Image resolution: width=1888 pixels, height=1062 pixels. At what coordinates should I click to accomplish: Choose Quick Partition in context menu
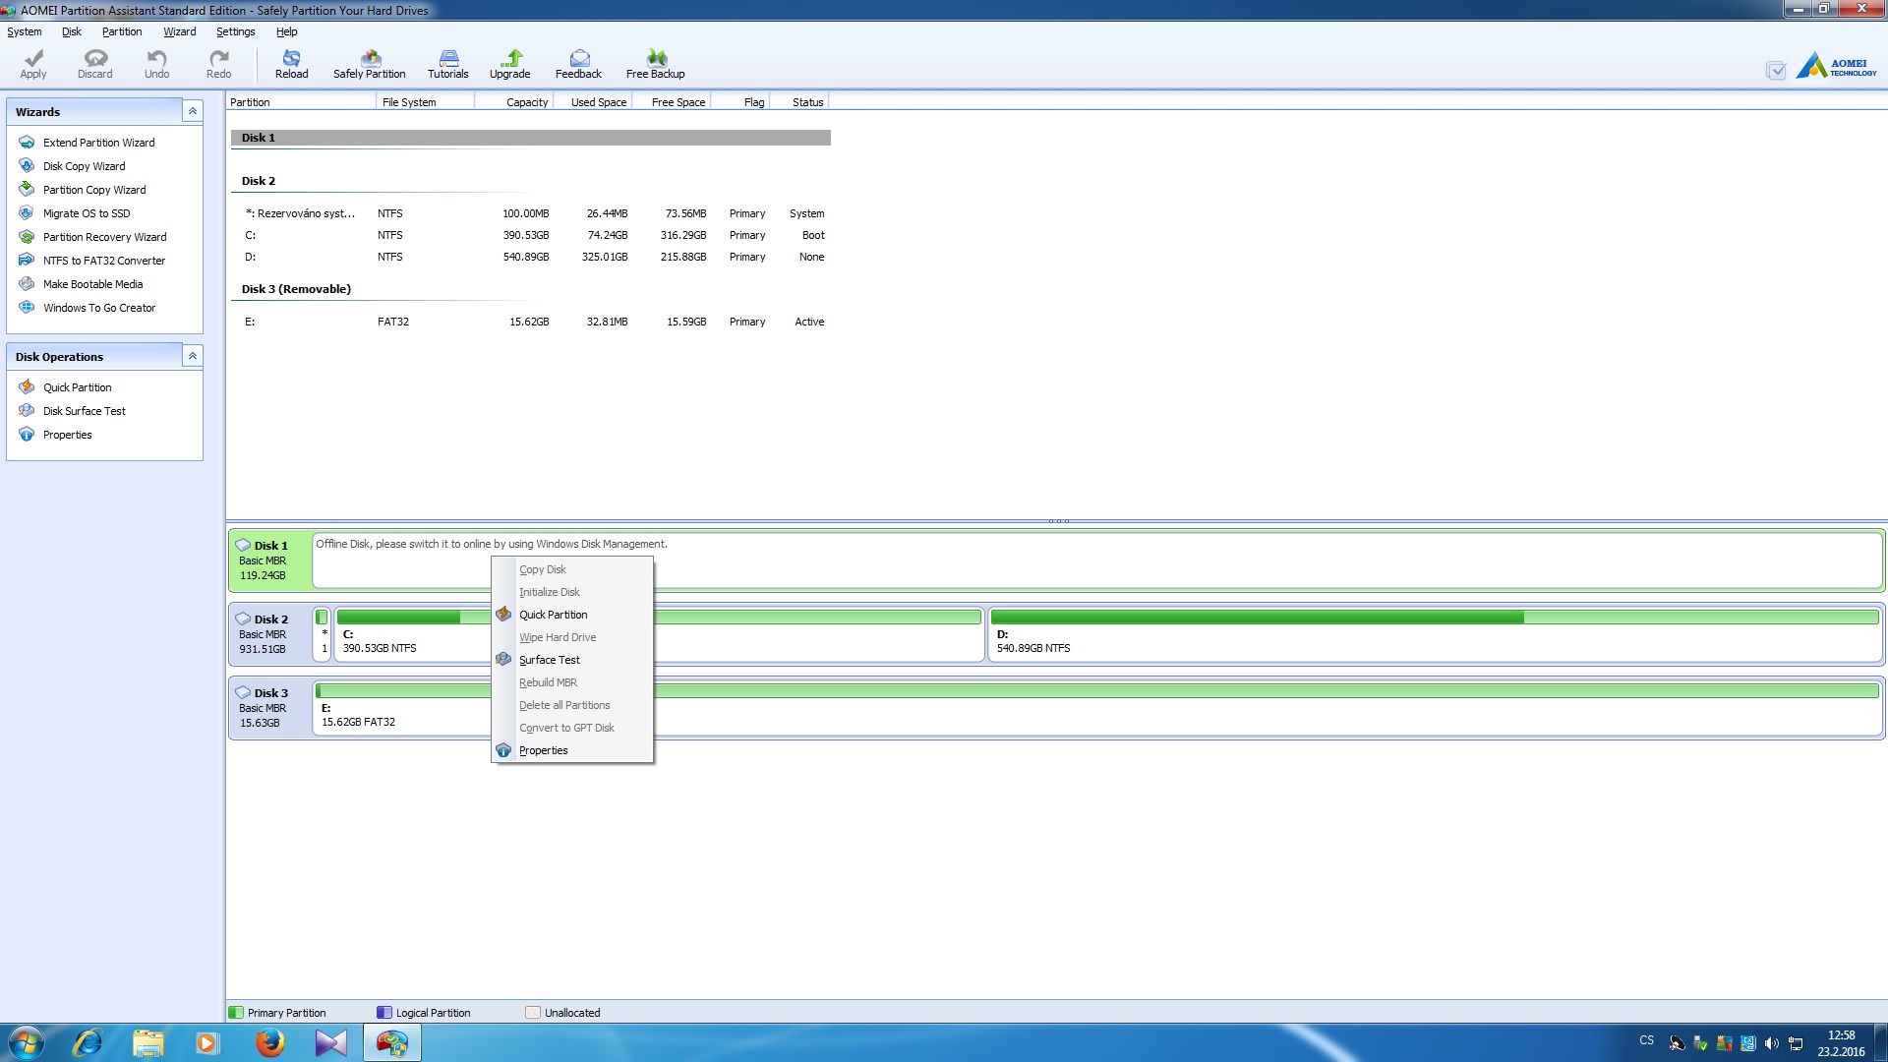tap(572, 615)
